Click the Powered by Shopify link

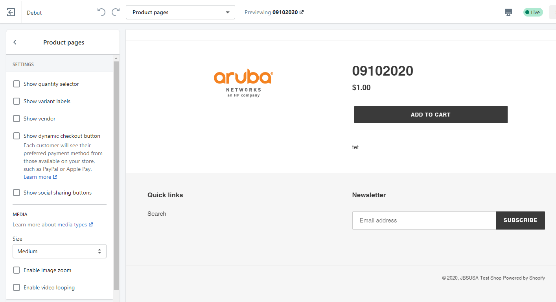524,278
